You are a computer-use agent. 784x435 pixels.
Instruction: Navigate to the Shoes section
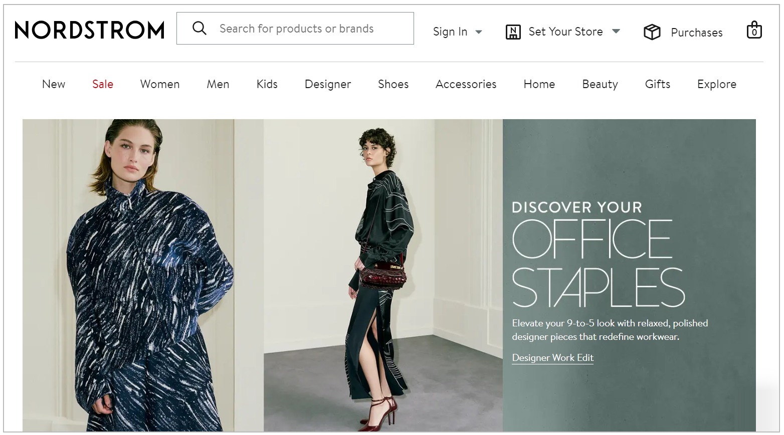click(393, 84)
